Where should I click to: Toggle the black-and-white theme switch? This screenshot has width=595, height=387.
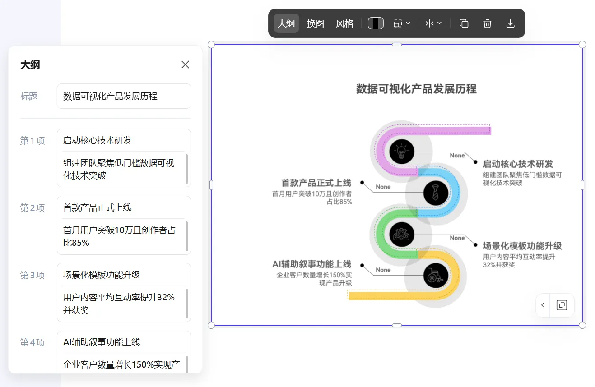tap(376, 23)
